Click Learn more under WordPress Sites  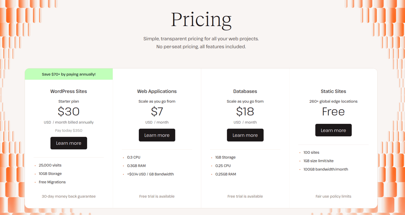(69, 143)
